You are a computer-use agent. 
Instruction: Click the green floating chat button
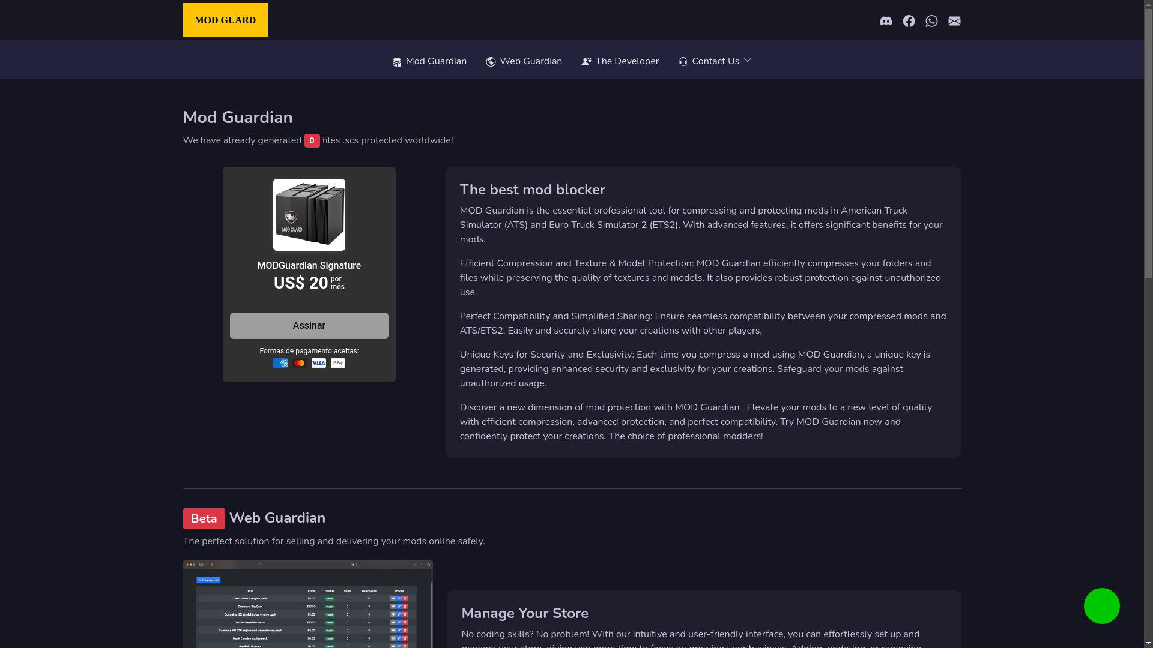pos(1102,606)
